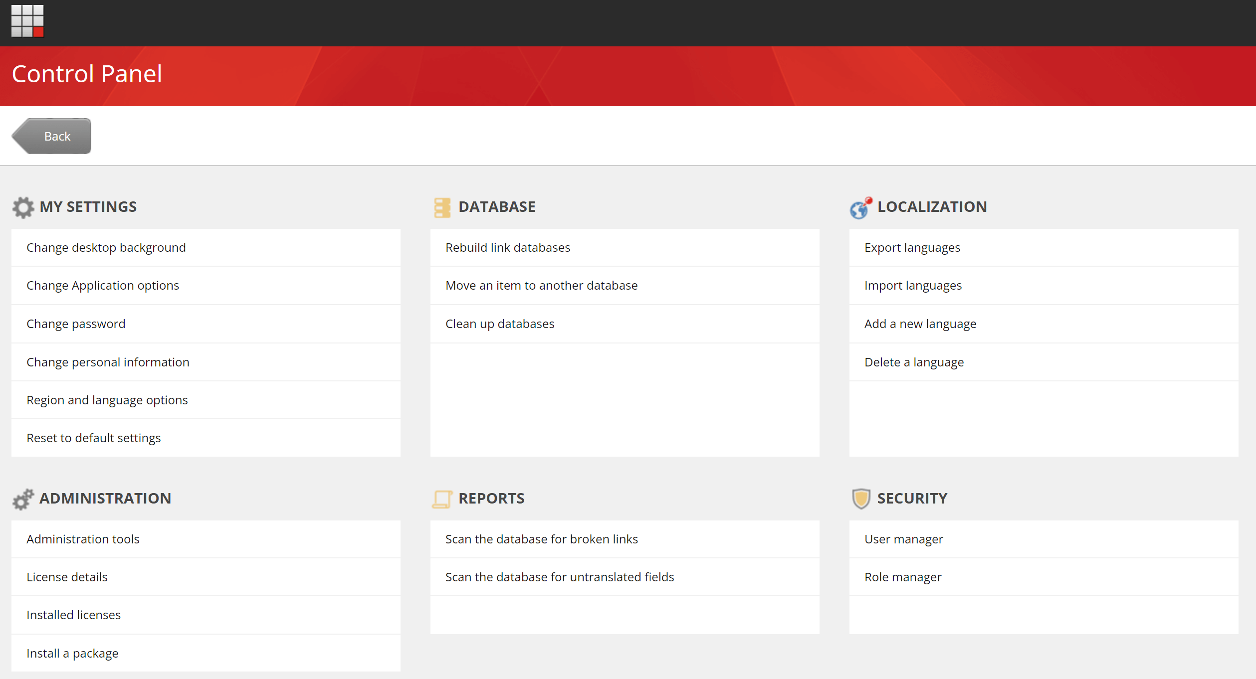The height and width of the screenshot is (679, 1256).
Task: Open Change Application options
Action: click(x=102, y=286)
